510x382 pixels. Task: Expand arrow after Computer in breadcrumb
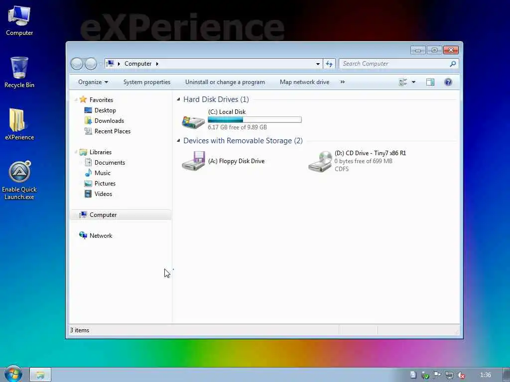click(157, 64)
